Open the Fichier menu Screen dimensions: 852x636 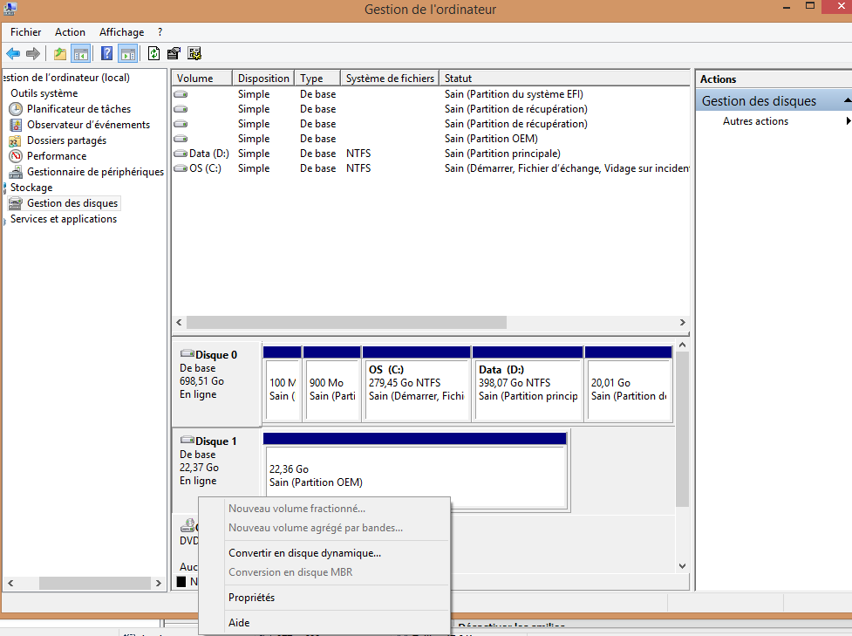25,32
